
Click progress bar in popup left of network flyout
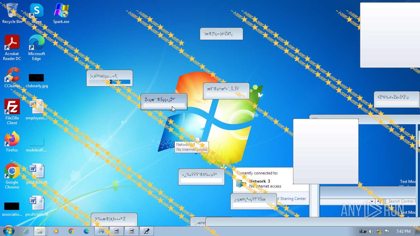[201, 181]
